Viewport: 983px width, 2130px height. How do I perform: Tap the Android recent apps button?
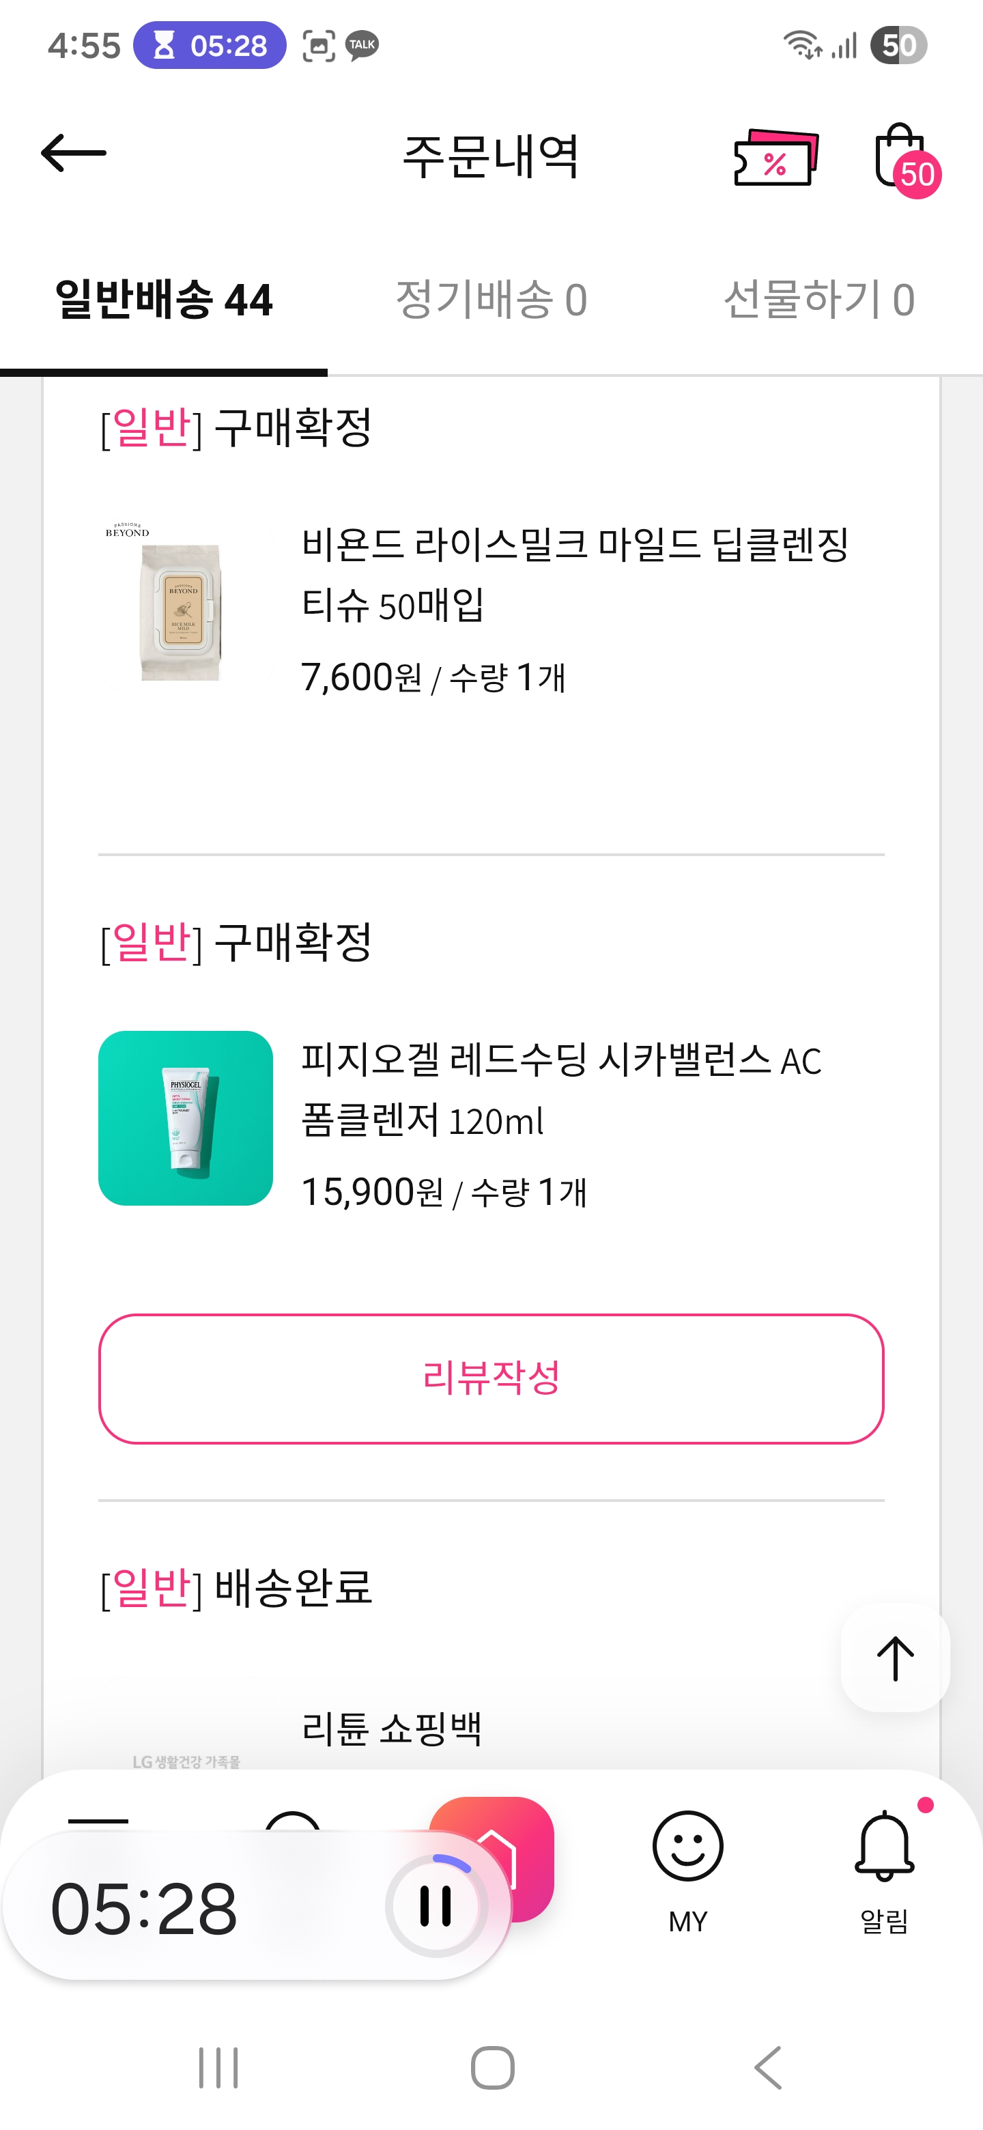218,2067
